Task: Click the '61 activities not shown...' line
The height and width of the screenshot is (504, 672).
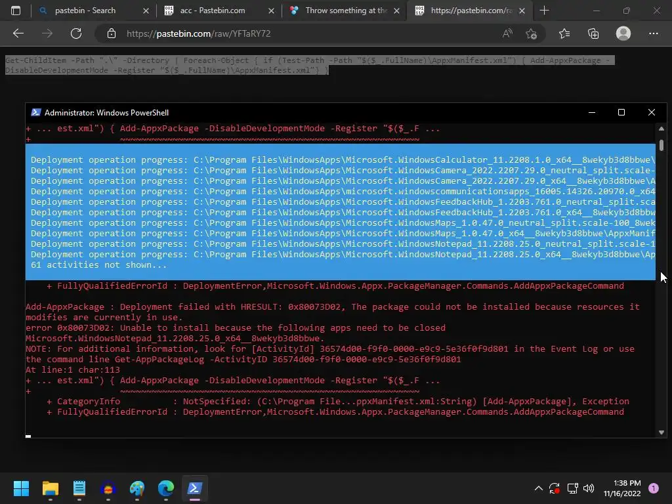Action: point(98,265)
